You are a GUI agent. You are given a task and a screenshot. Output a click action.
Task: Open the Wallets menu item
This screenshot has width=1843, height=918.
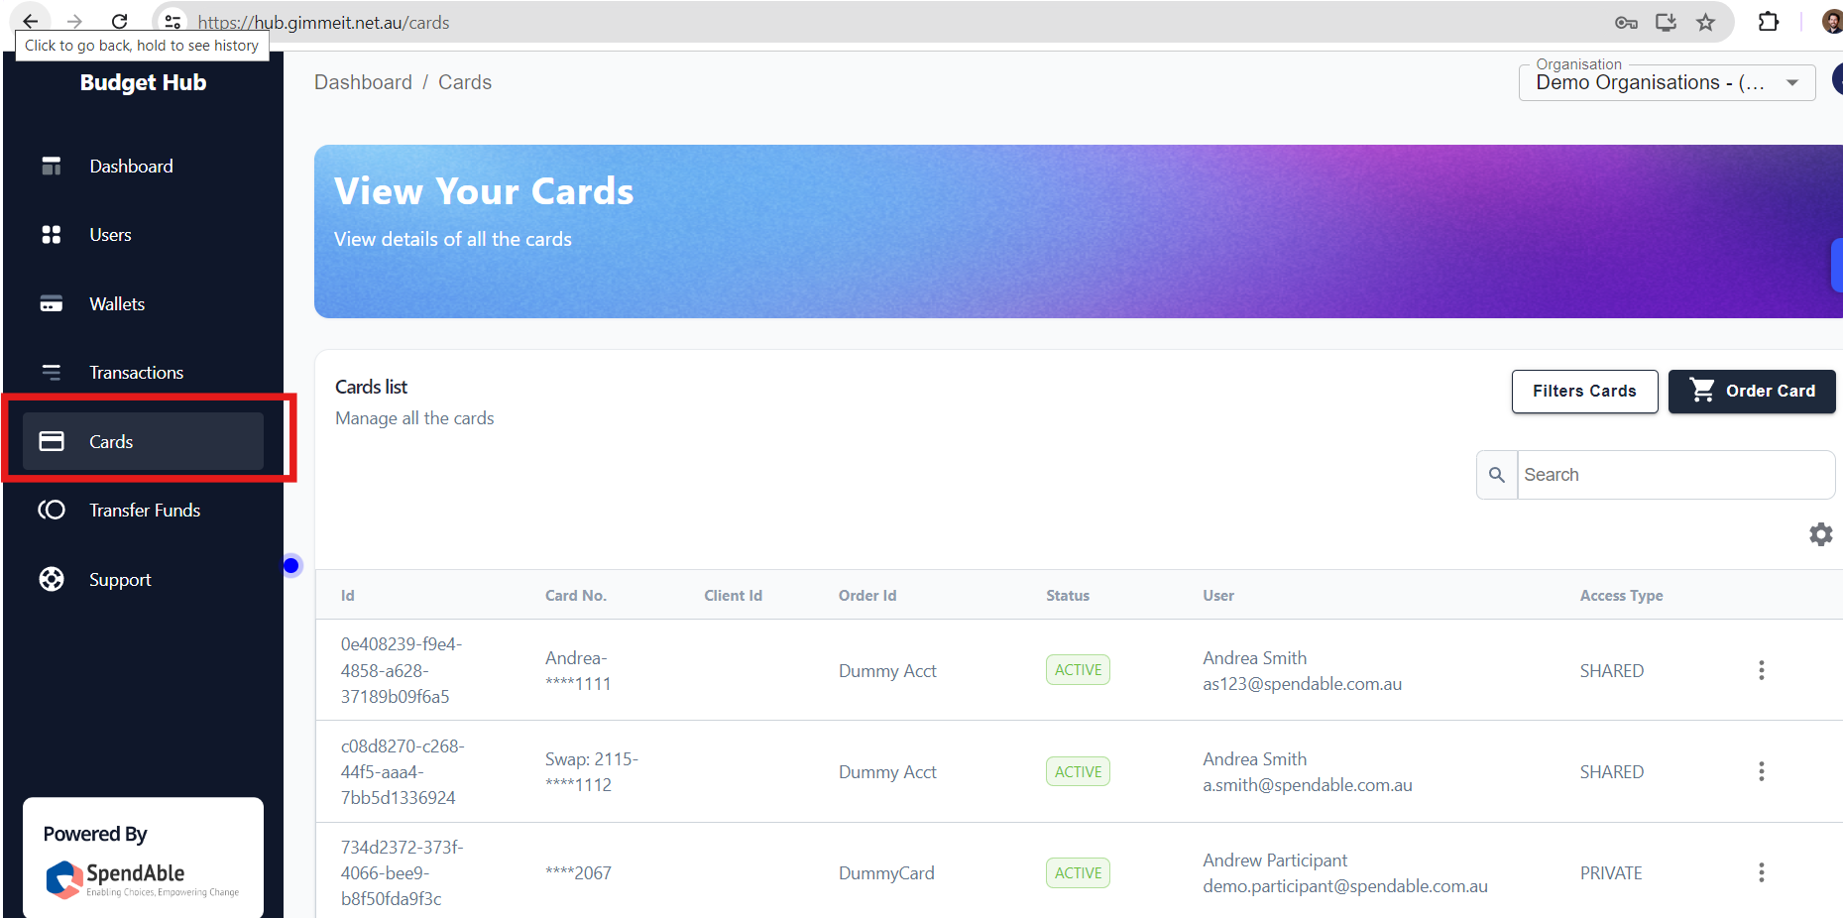pos(143,303)
